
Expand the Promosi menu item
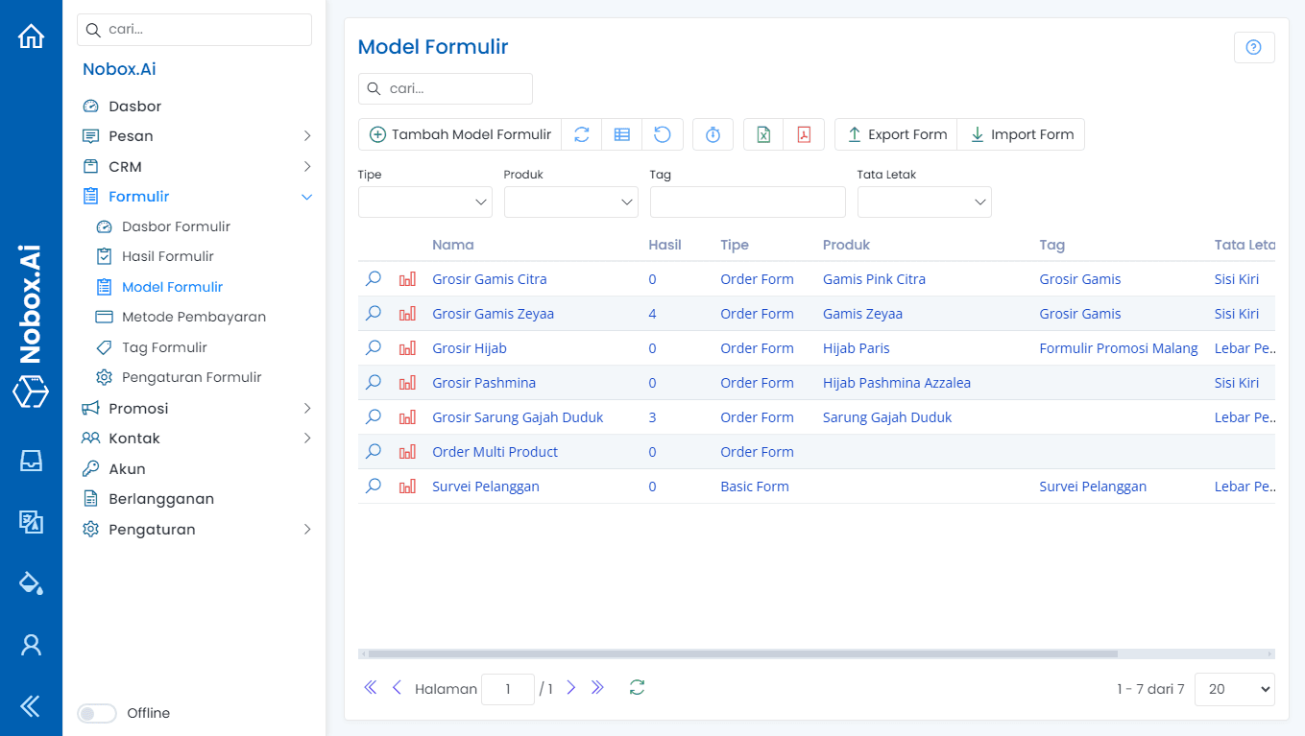click(137, 408)
